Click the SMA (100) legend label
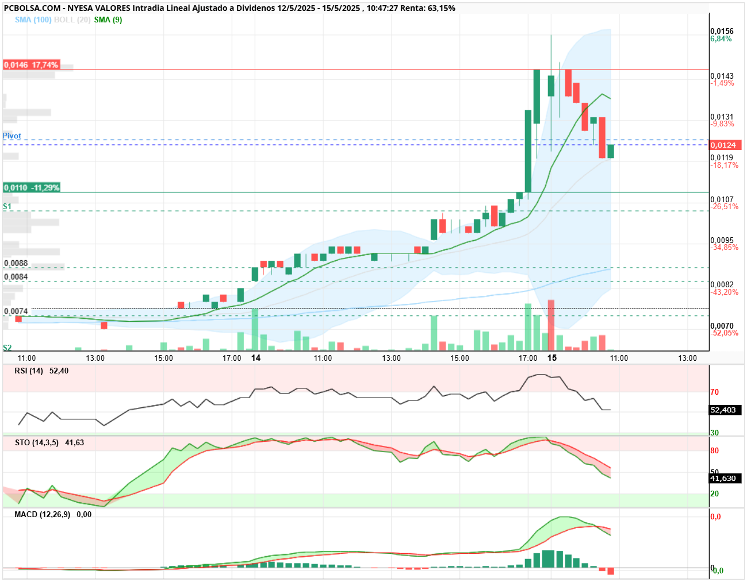Image resolution: width=747 pixels, height=582 pixels. coord(33,20)
